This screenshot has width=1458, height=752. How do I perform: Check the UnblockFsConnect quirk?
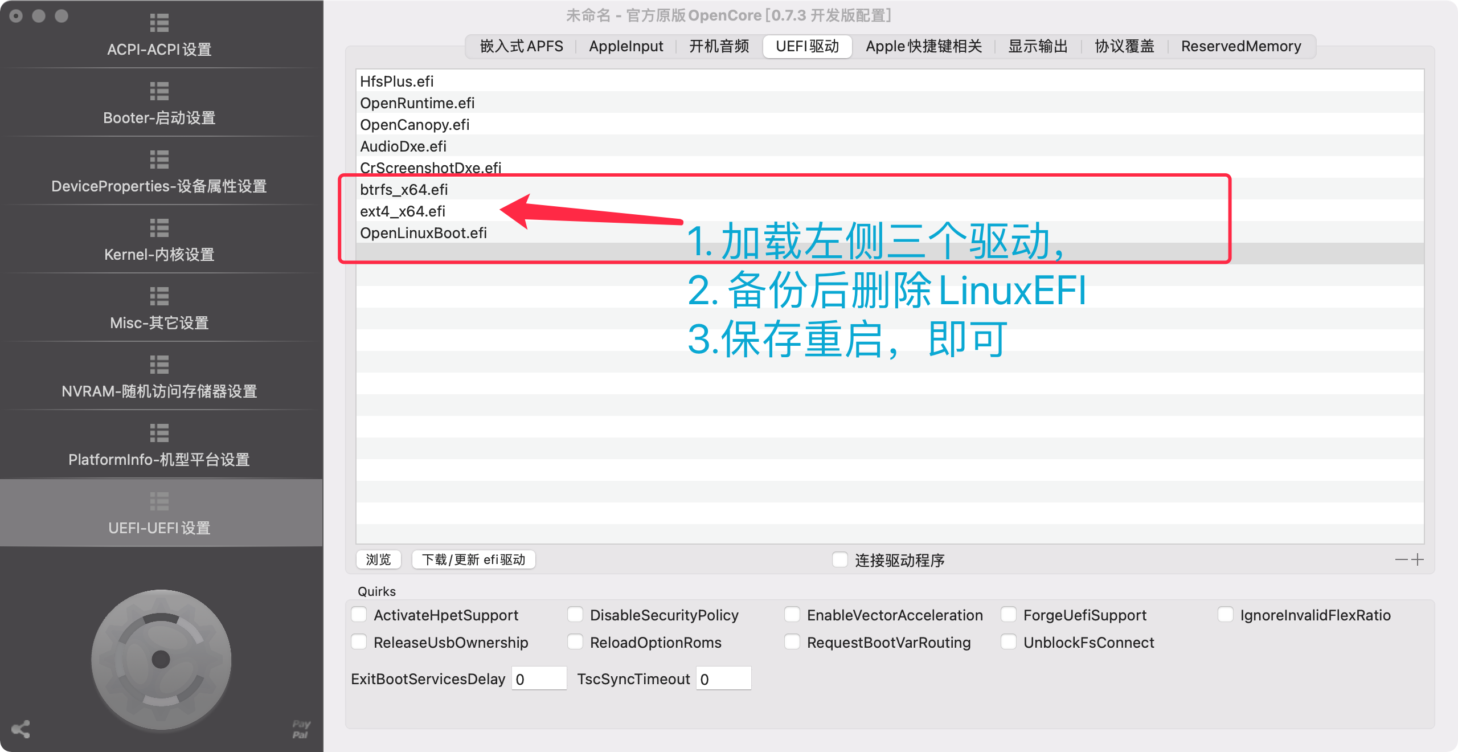click(1009, 642)
